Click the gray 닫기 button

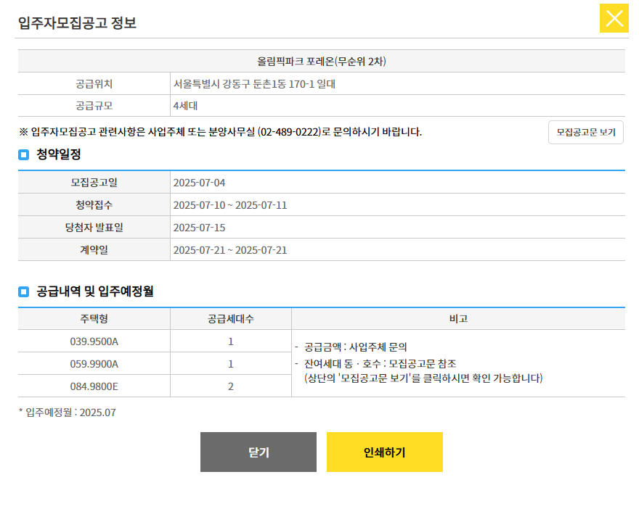click(259, 452)
